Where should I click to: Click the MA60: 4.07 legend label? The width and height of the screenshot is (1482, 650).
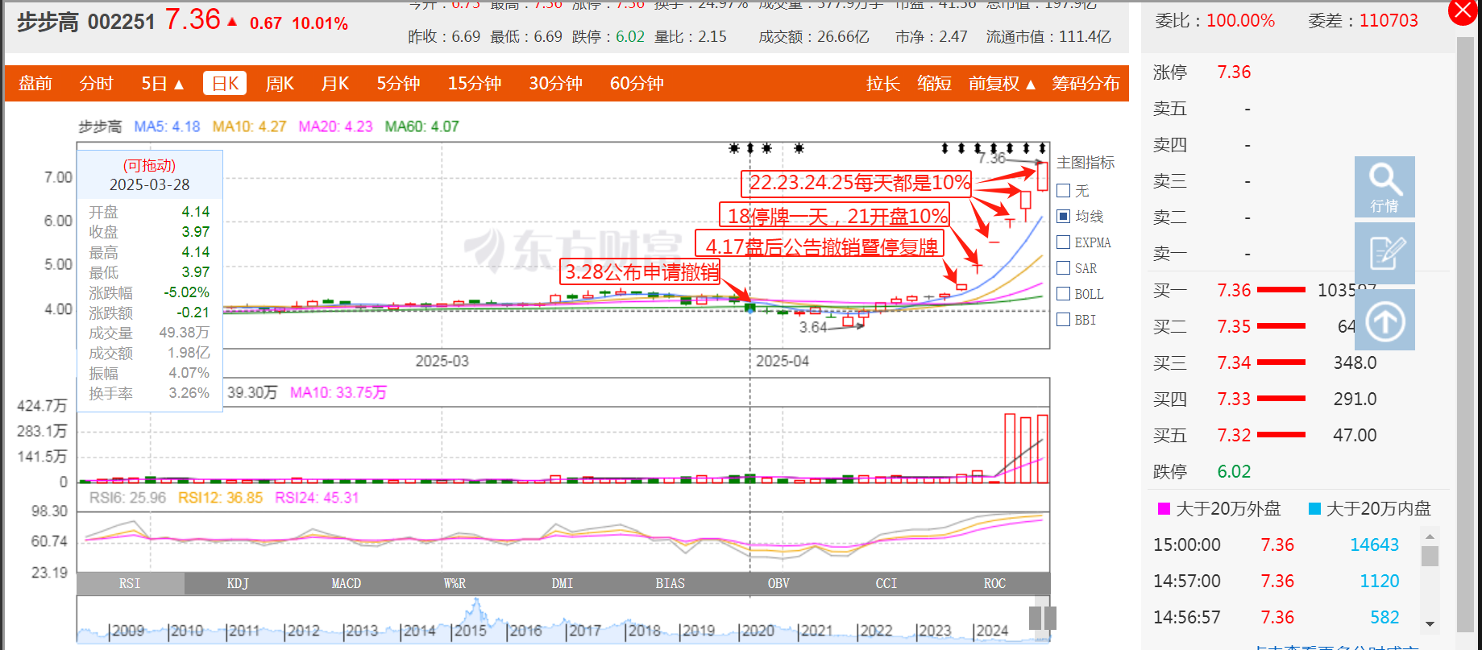tap(421, 126)
